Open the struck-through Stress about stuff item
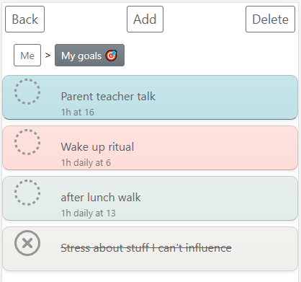Viewport: 301px width, 282px height. [146, 248]
